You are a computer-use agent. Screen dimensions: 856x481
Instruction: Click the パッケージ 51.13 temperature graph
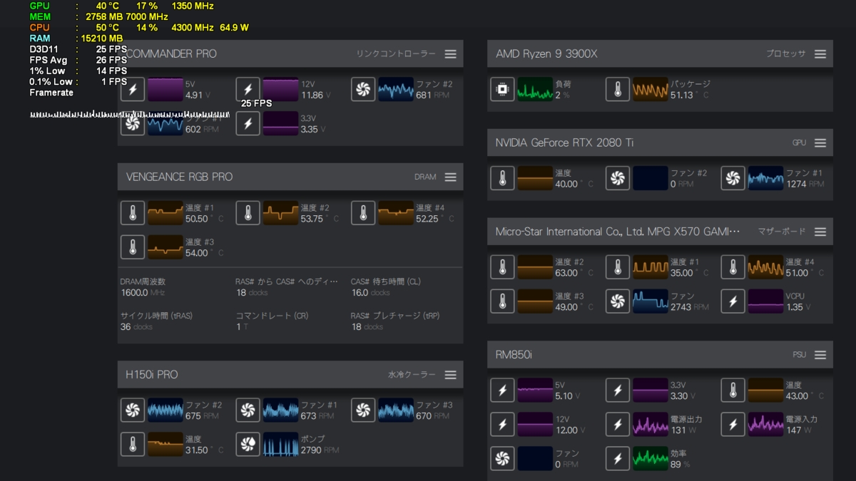651,90
